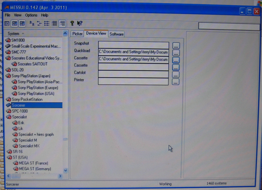Click the icon beside SPC-1000

coord(9,111)
